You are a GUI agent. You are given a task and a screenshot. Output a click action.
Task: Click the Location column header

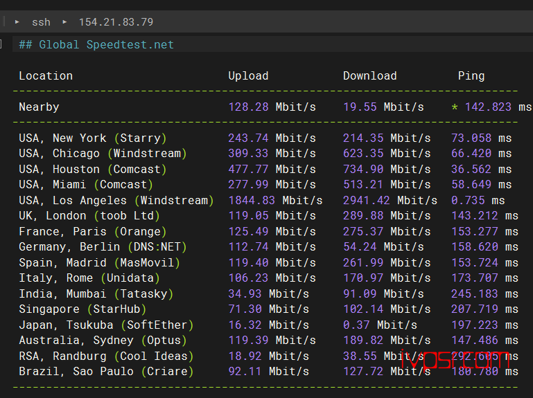(46, 75)
